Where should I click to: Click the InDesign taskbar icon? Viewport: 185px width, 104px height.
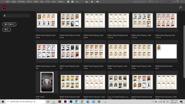pyautogui.click(x=65, y=102)
